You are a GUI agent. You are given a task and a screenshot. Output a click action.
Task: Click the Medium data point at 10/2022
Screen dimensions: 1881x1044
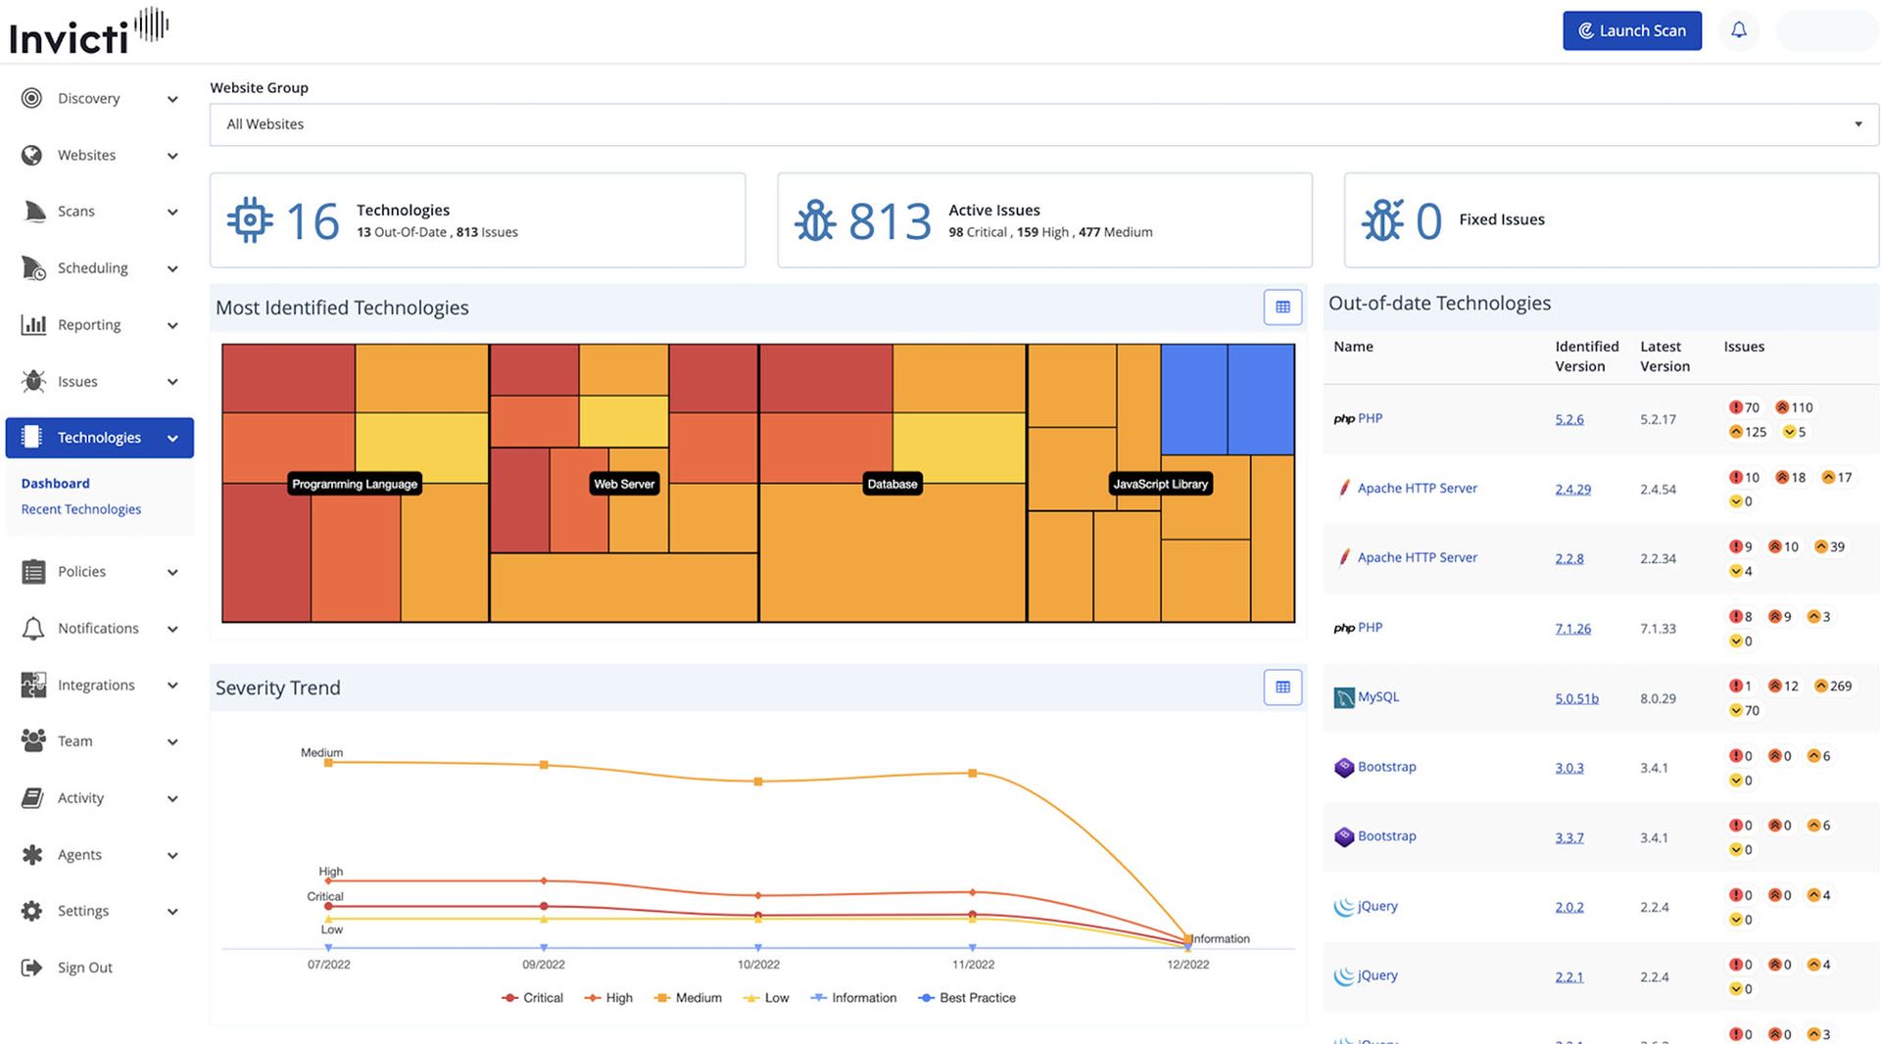tap(758, 782)
